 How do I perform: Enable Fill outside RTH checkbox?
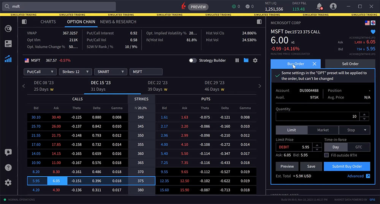(x=326, y=155)
